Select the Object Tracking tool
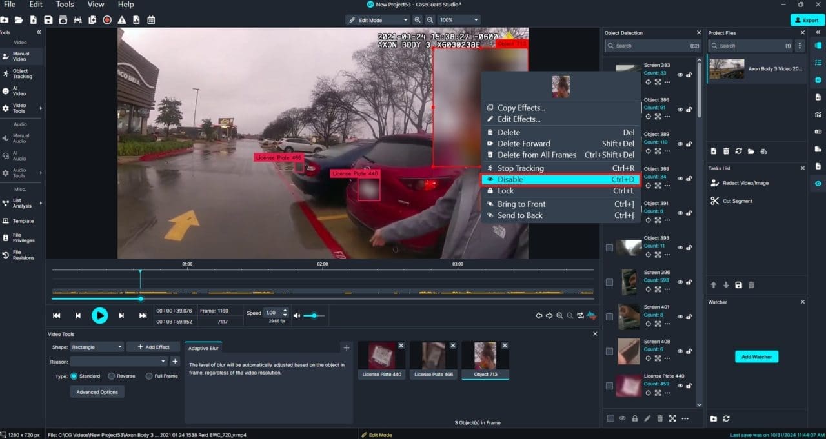The width and height of the screenshot is (826, 439). 21,73
